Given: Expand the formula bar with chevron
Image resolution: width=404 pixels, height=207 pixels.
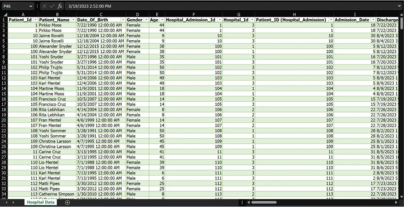Looking at the screenshot, I should click(x=399, y=6).
